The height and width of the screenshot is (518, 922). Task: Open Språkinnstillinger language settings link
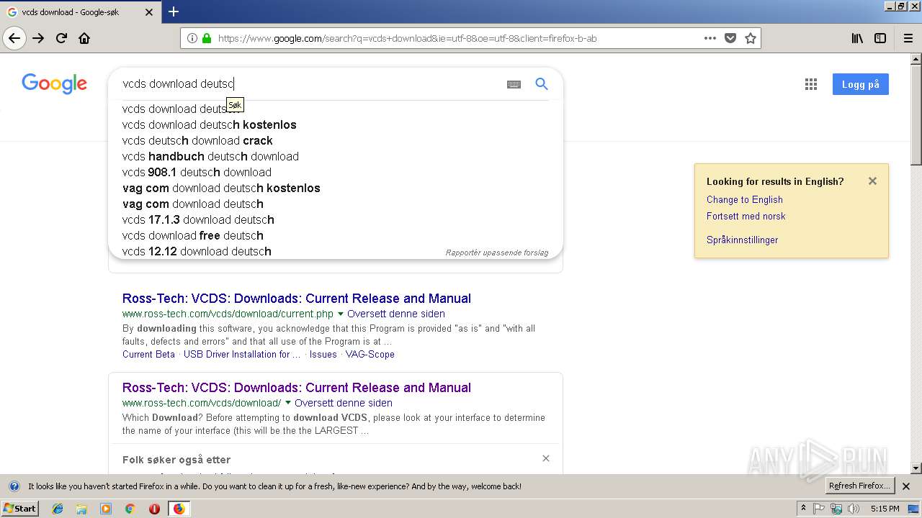pyautogui.click(x=742, y=240)
